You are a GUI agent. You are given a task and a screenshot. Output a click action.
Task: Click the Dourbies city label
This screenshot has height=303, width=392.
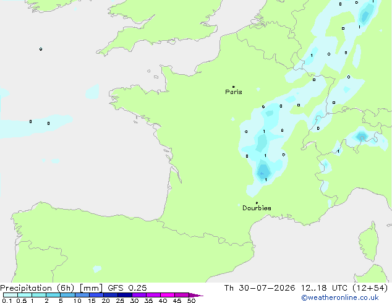coord(257,208)
